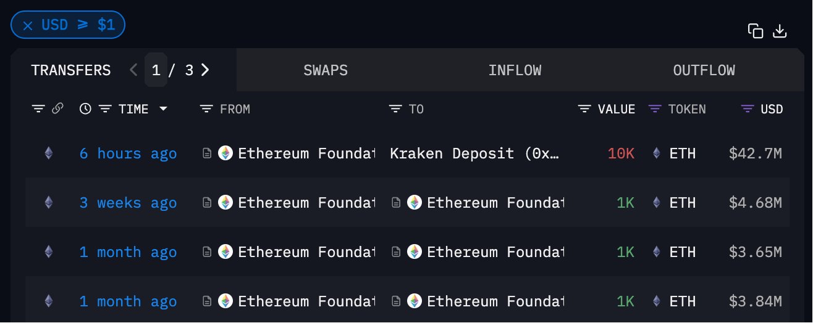Screen dimensions: 813x323
Task: Click the Ethereum icon in the Kraken Deposit row
Action: pyautogui.click(x=48, y=153)
